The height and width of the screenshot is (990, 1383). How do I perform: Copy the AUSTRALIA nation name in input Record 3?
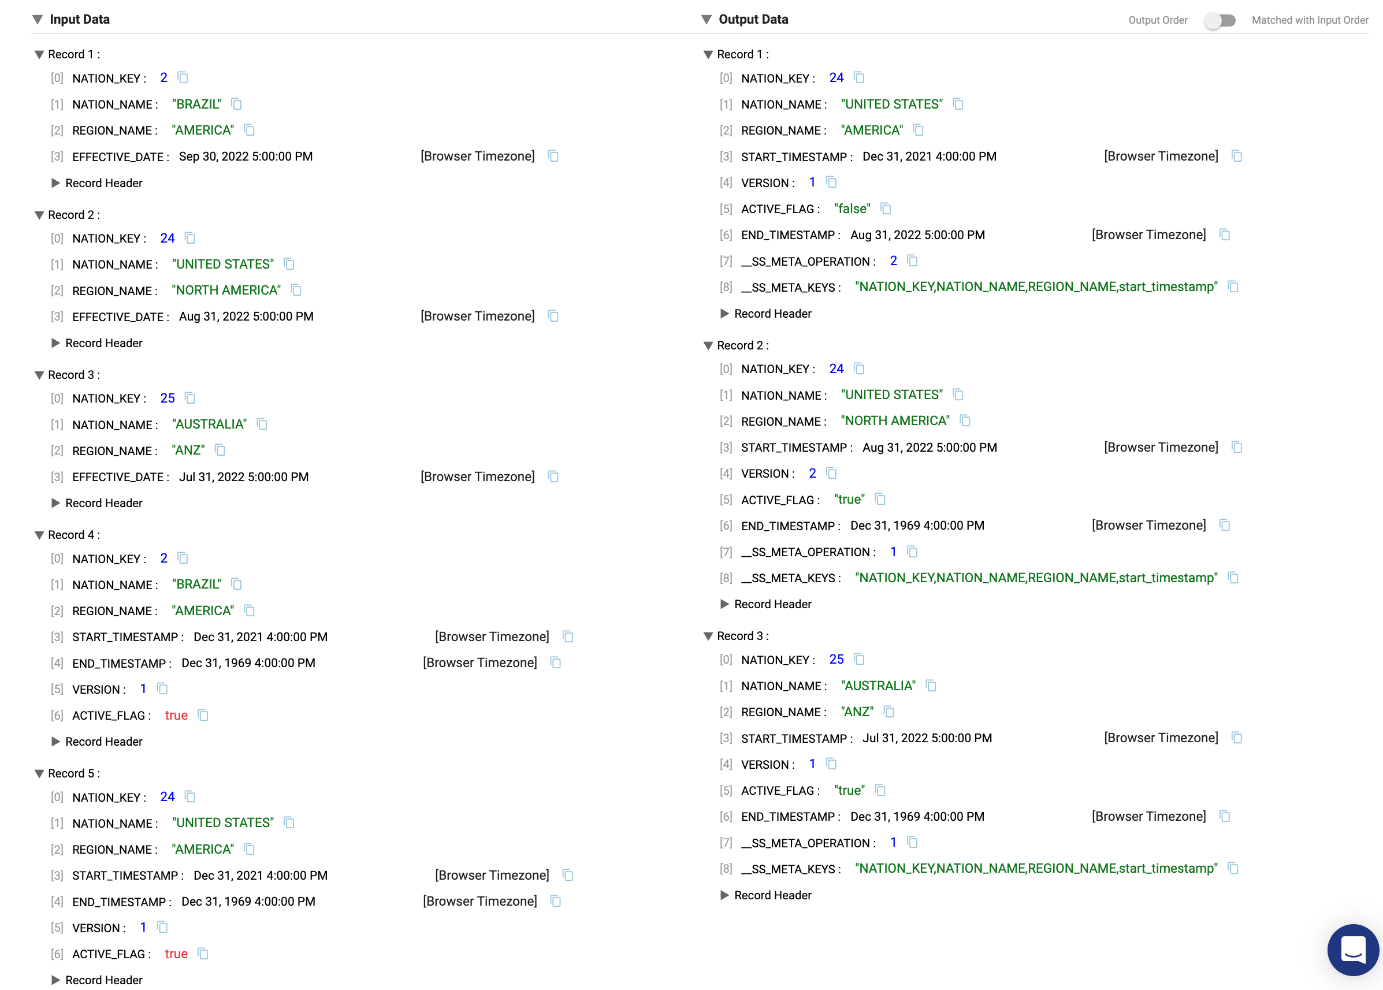coord(262,425)
